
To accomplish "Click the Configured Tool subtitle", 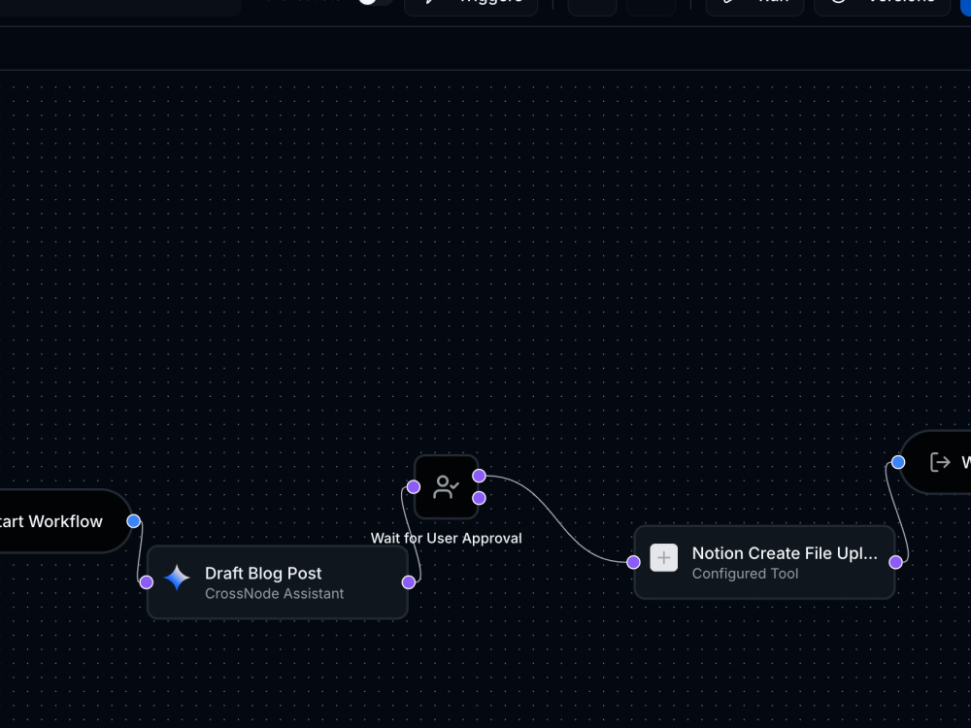I will (x=745, y=574).
